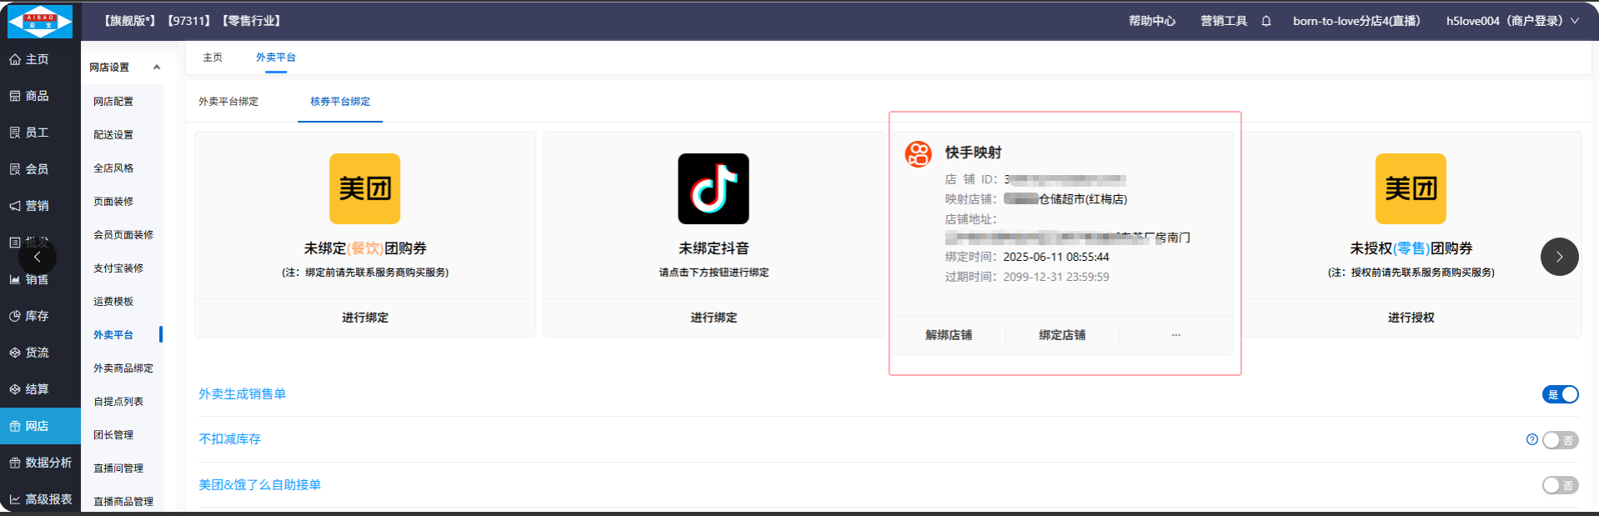Viewport: 1599px width, 516px height.
Task: Open 直播商品管理 submenu item
Action: [x=123, y=502]
